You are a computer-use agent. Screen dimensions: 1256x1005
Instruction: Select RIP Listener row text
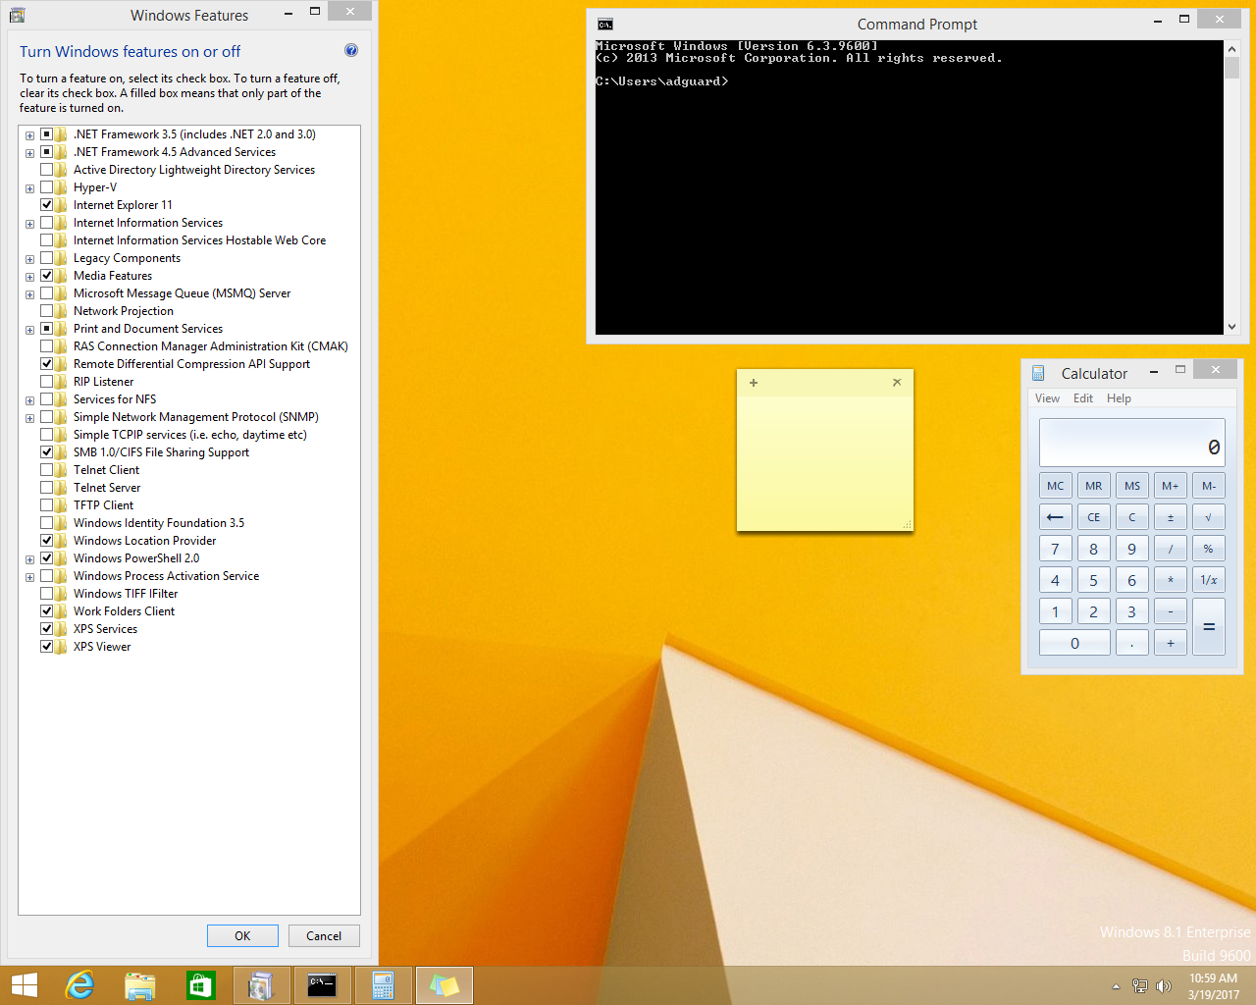pos(103,382)
